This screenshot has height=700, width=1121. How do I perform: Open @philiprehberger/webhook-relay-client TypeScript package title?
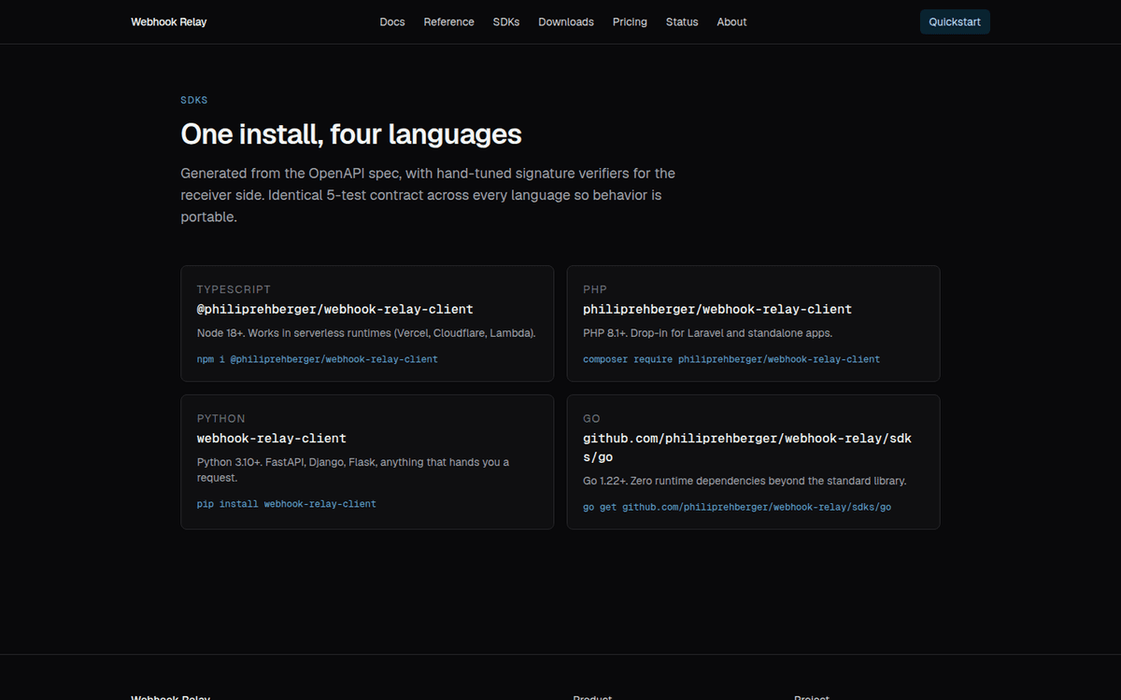coord(334,309)
